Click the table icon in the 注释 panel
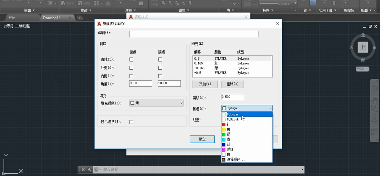This screenshot has width=380, height=176. pos(141,4)
